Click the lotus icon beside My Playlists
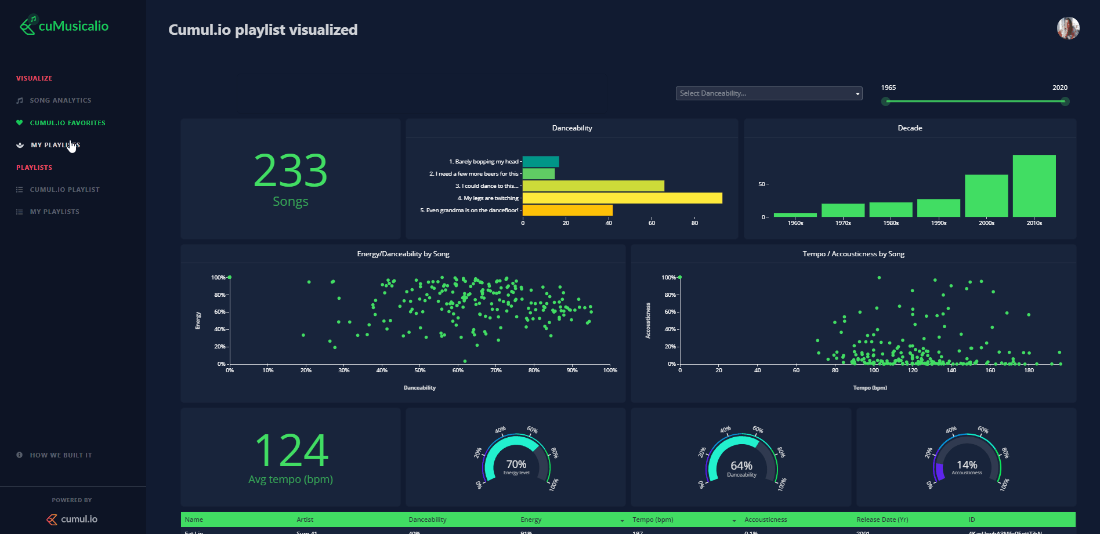This screenshot has width=1100, height=534. [x=20, y=145]
